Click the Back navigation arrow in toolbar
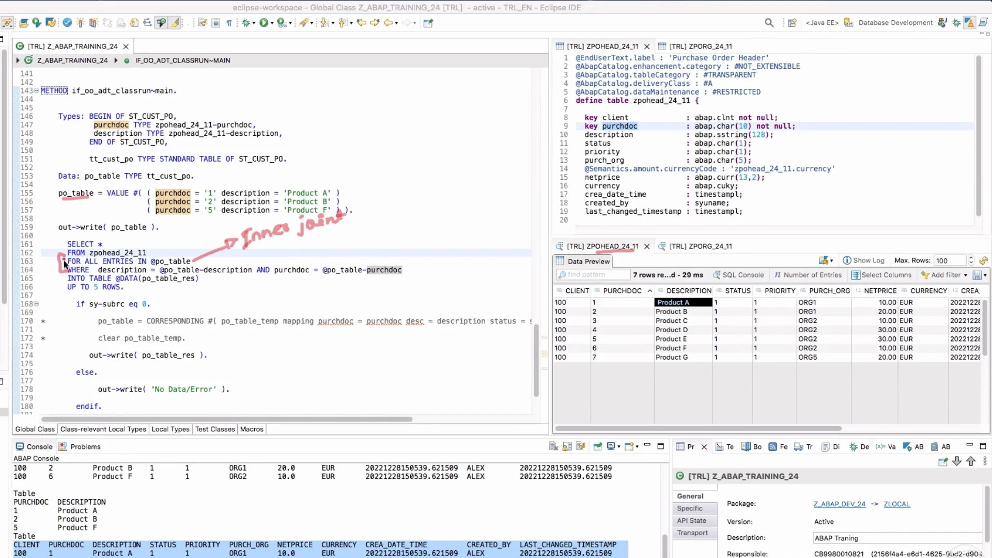The width and height of the screenshot is (992, 558). point(388,23)
